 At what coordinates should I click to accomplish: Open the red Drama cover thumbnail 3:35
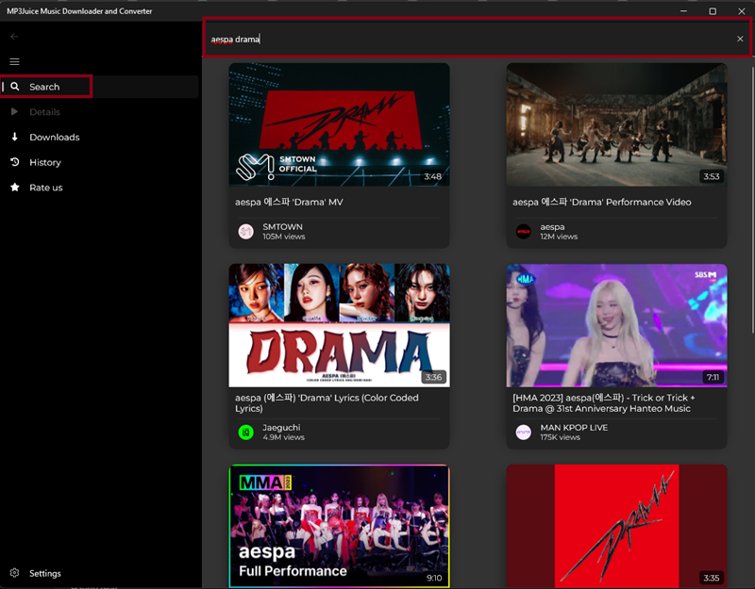coord(617,526)
